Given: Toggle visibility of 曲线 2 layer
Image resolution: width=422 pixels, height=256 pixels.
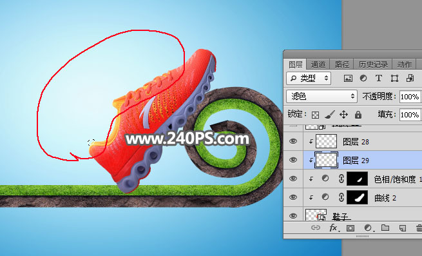Looking at the screenshot, I should coord(293,197).
